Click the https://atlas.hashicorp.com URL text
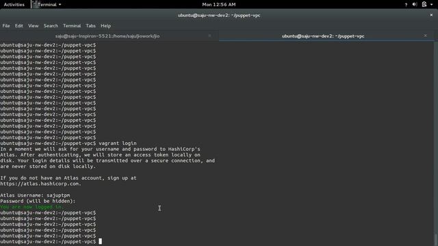This screenshot has height=246, width=438. (40, 184)
